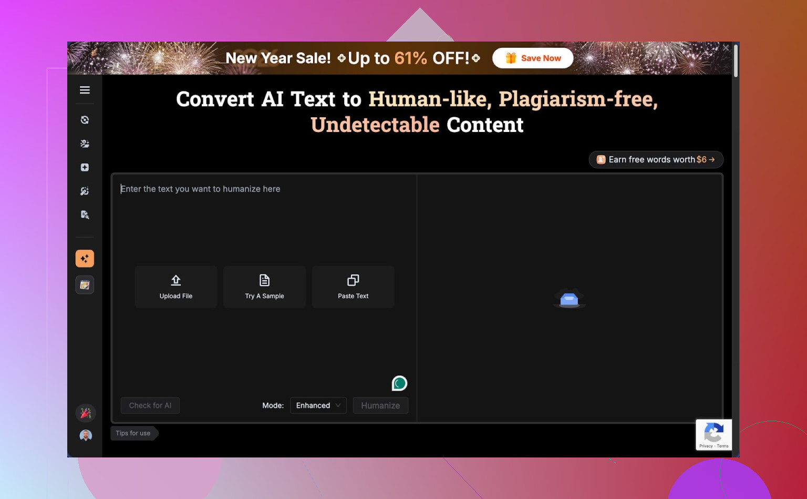Viewport: 807px width, 499px height.
Task: Click the circular refresh icon in sidebar
Action: 85,120
